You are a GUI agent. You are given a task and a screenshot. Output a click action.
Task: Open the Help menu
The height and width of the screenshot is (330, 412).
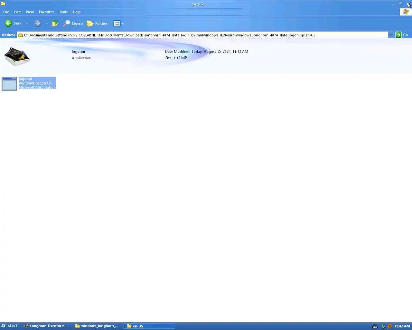click(77, 12)
